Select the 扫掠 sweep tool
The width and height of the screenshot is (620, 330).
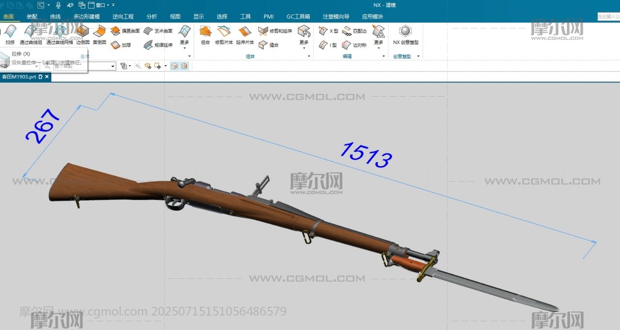coord(10,35)
